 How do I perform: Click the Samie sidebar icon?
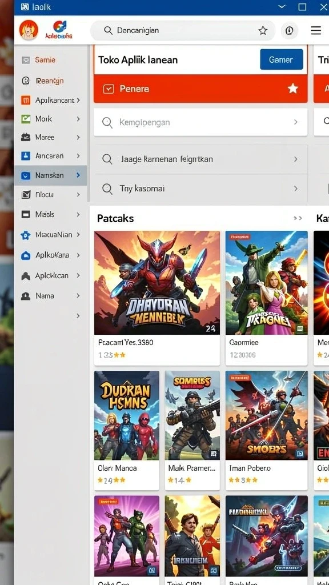[26, 60]
